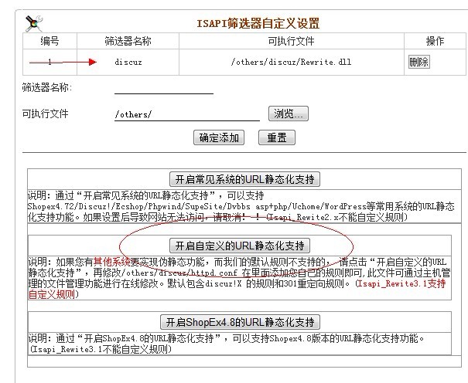Focus the 筛选器名称 text input field
Viewport: 468px width, 383px height.
pos(163,88)
